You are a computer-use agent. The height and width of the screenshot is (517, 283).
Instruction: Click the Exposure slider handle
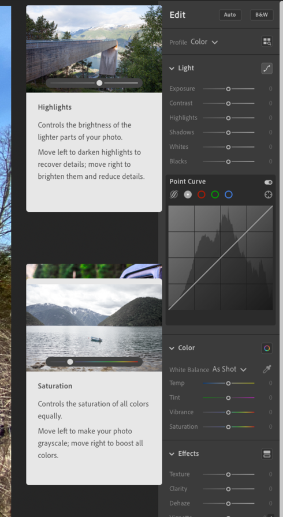(228, 89)
